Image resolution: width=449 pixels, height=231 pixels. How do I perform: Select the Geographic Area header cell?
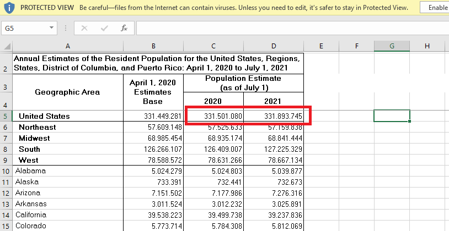pos(67,92)
